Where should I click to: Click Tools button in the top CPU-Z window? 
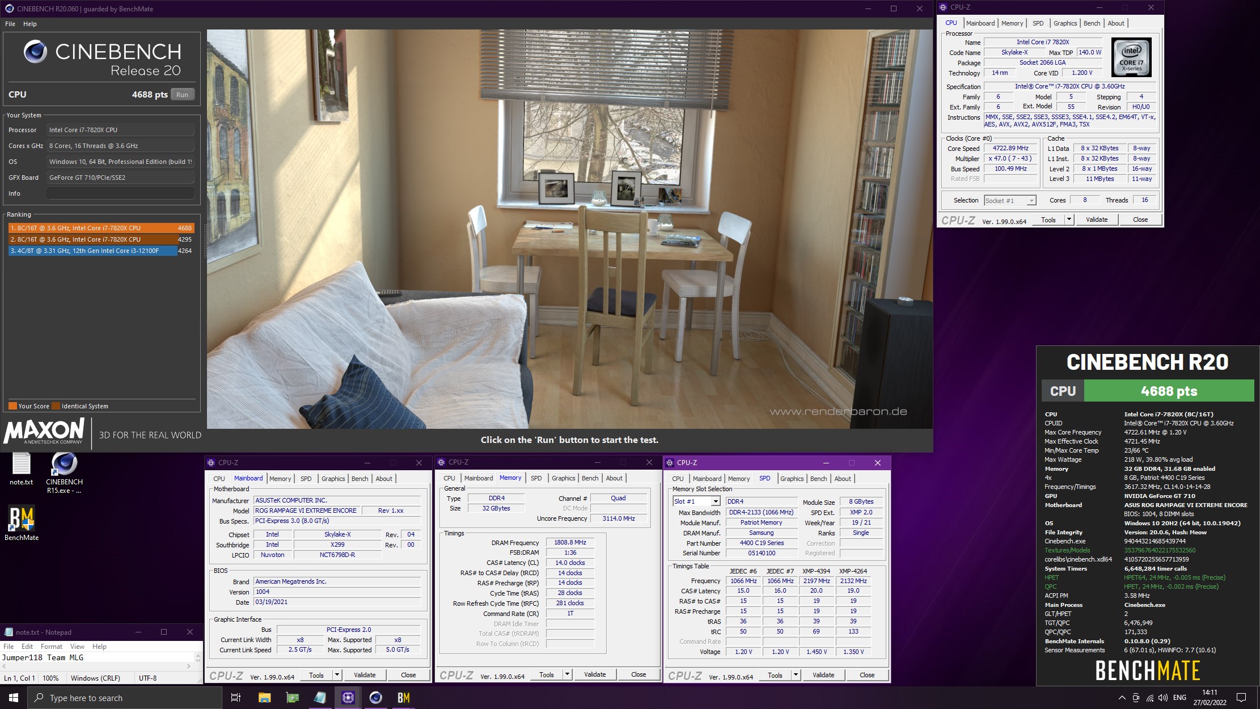tap(1048, 220)
